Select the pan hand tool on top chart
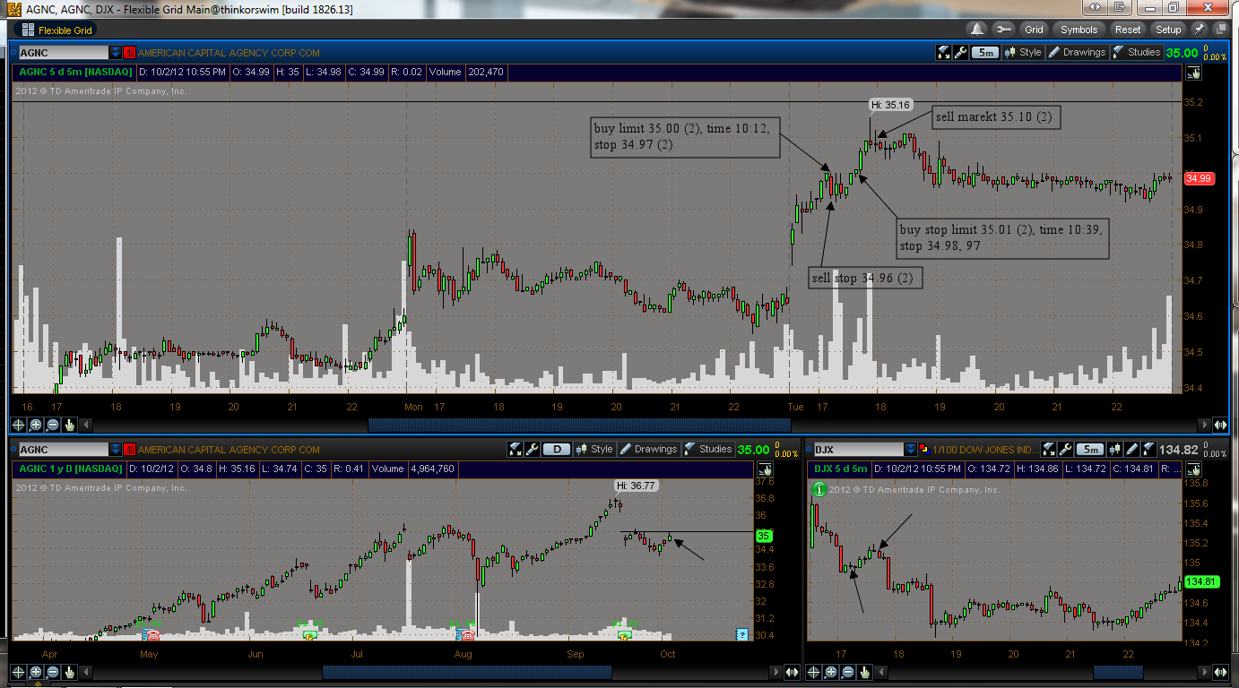The image size is (1239, 688). click(70, 425)
